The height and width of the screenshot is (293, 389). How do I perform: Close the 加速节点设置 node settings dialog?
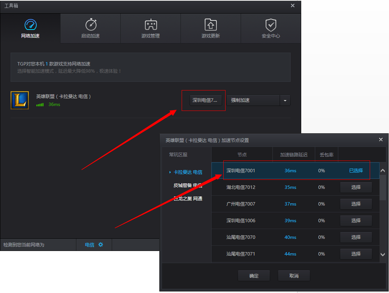coord(381,140)
